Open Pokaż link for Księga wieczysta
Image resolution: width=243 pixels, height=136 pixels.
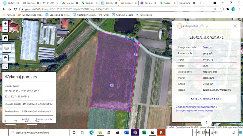point(207,47)
